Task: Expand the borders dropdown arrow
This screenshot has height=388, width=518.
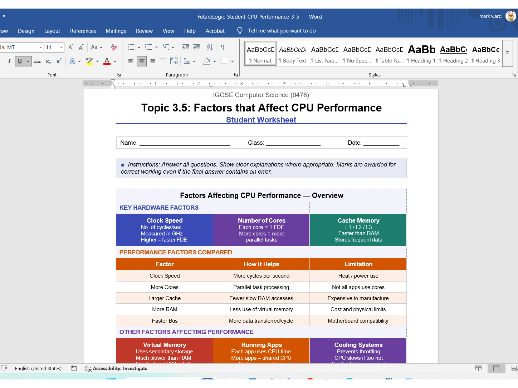Action: pyautogui.click(x=232, y=61)
